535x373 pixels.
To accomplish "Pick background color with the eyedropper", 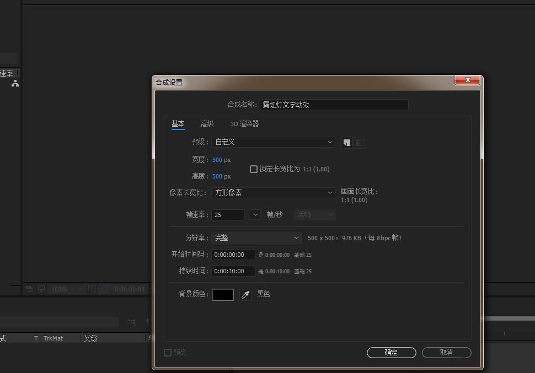I will (x=245, y=295).
